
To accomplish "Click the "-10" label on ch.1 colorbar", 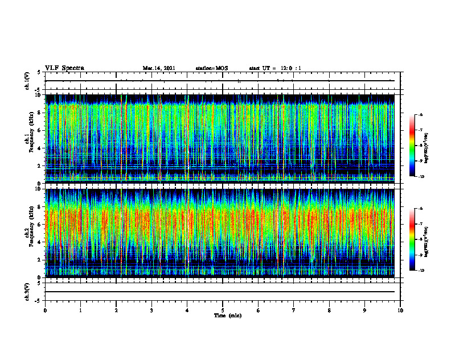I will (421, 177).
